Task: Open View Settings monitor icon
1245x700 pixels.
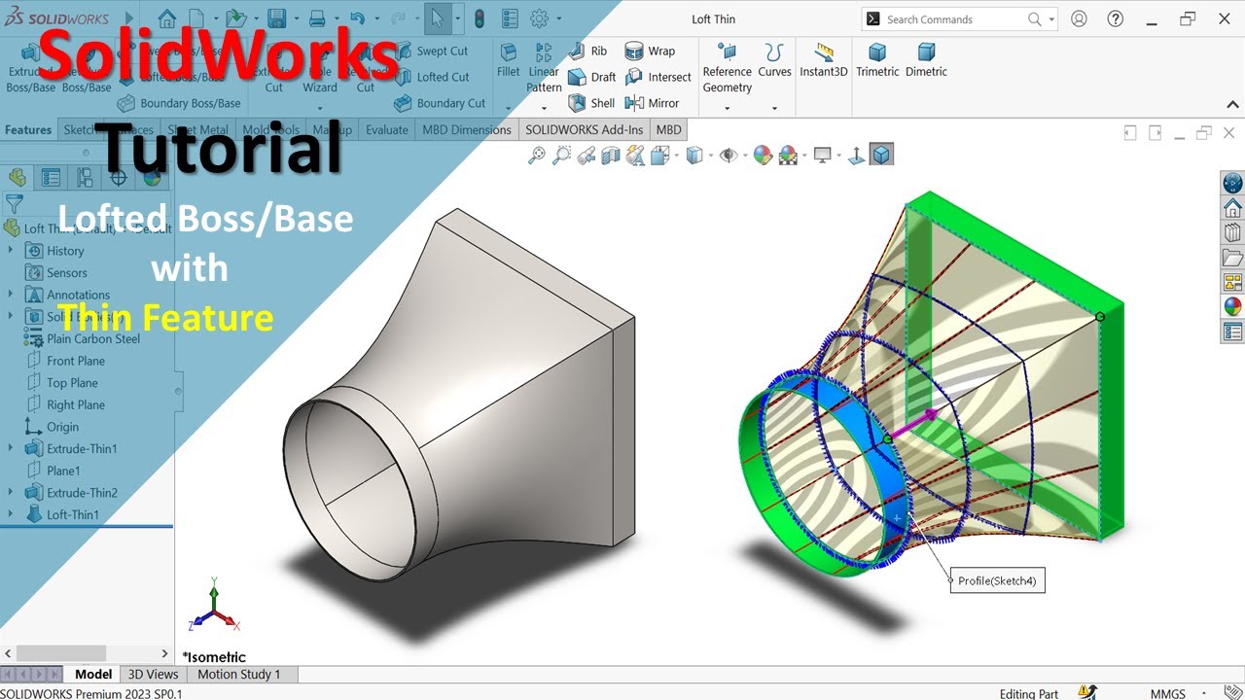Action: click(823, 155)
